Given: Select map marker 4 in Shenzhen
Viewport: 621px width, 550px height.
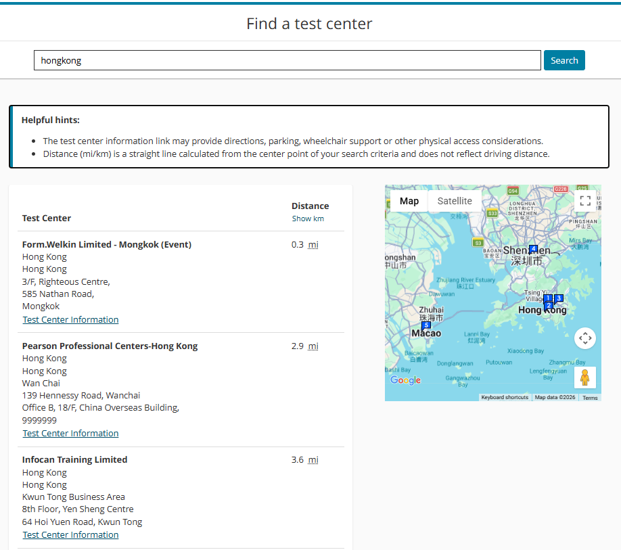Looking at the screenshot, I should click(534, 249).
